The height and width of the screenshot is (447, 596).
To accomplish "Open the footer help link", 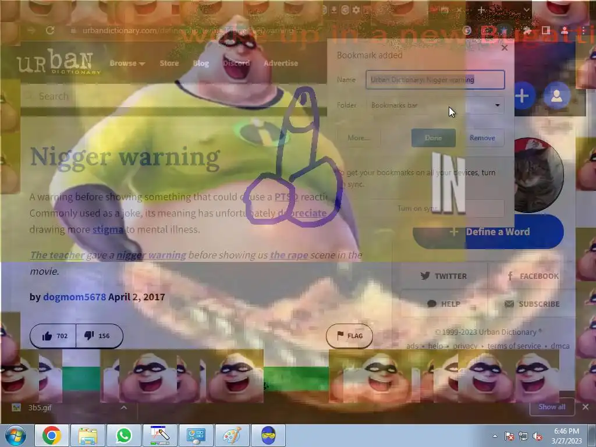I will 435,346.
